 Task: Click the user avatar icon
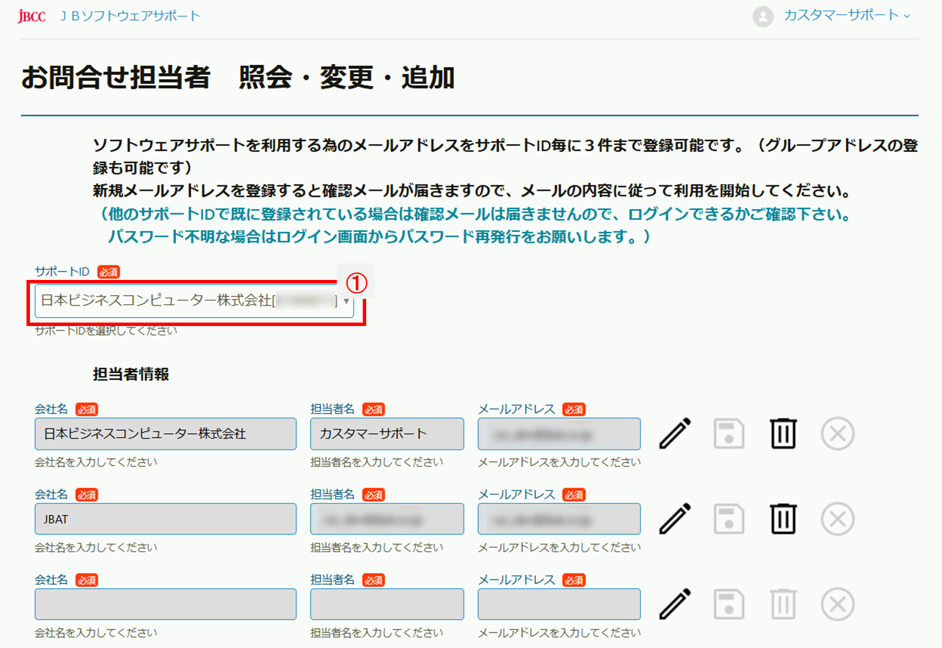click(763, 16)
